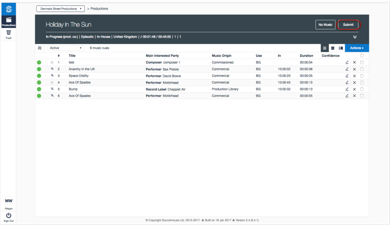Viewport: 390px width, 225px height.
Task: Sort by Main Interested Party column
Action: pos(162,56)
